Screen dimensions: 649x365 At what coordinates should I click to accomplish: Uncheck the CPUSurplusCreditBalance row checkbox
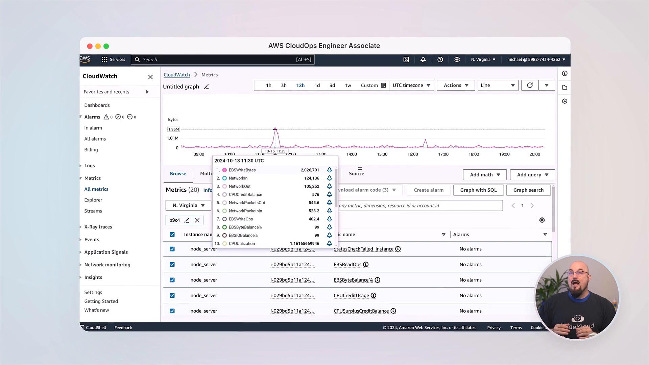[x=172, y=311]
